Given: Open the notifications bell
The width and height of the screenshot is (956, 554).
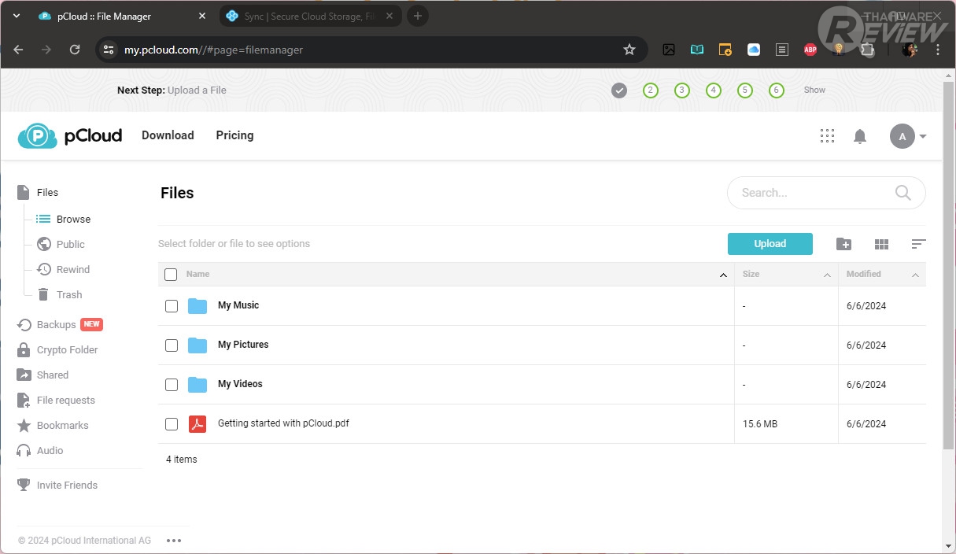Looking at the screenshot, I should 860,136.
